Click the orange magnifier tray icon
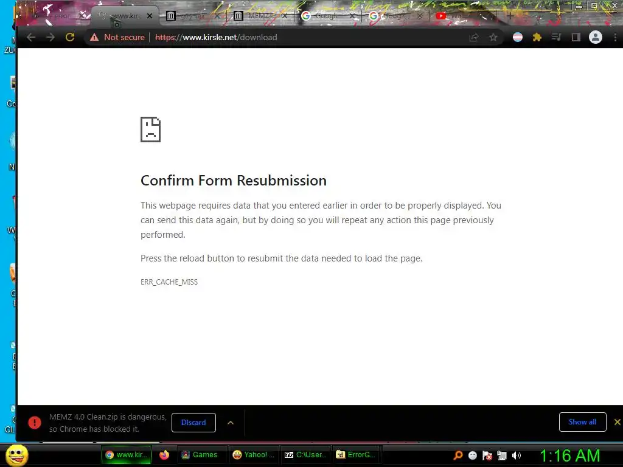The width and height of the screenshot is (623, 467). coord(458,455)
